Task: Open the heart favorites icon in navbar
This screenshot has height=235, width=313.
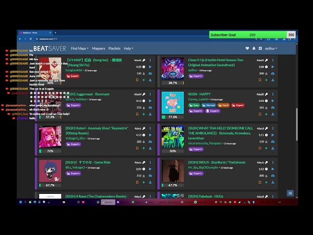Action: click(x=247, y=48)
